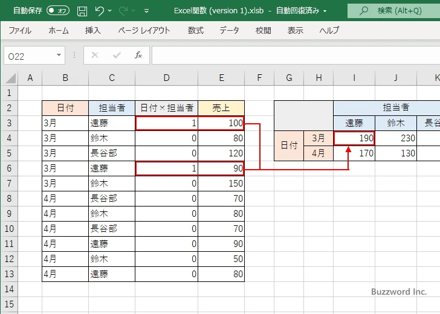Open the 表示 ribbon tab
This screenshot has width=440, height=314.
click(295, 30)
